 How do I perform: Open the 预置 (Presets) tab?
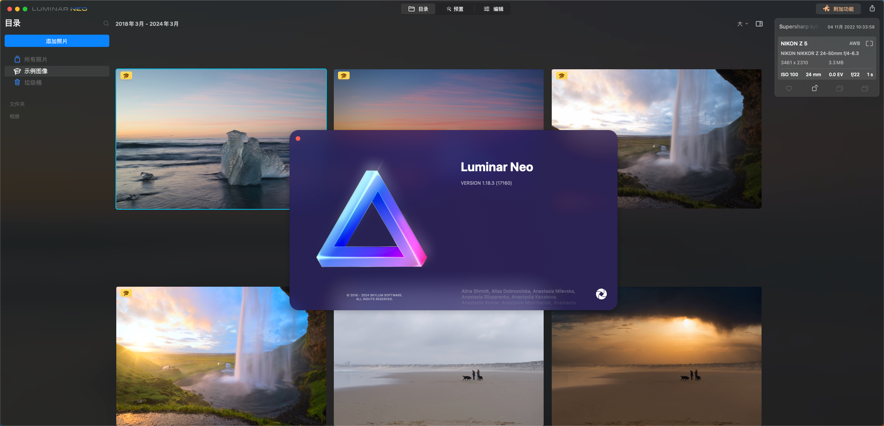click(455, 9)
